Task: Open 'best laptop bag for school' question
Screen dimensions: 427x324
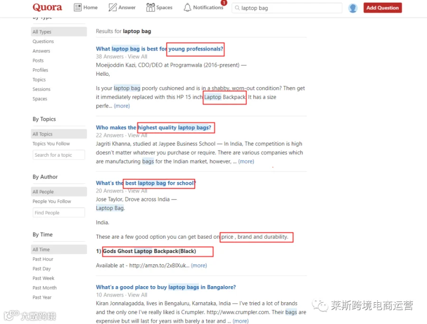Action: pos(146,183)
